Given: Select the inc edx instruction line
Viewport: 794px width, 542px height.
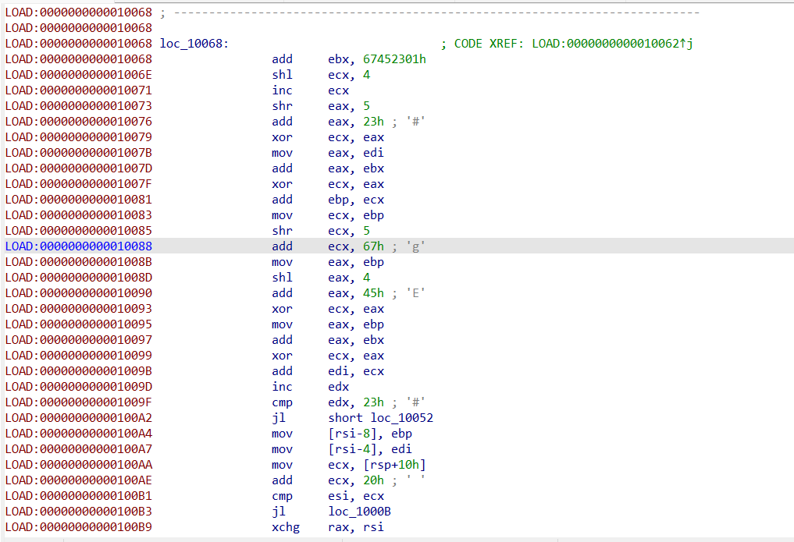Looking at the screenshot, I should point(311,387).
